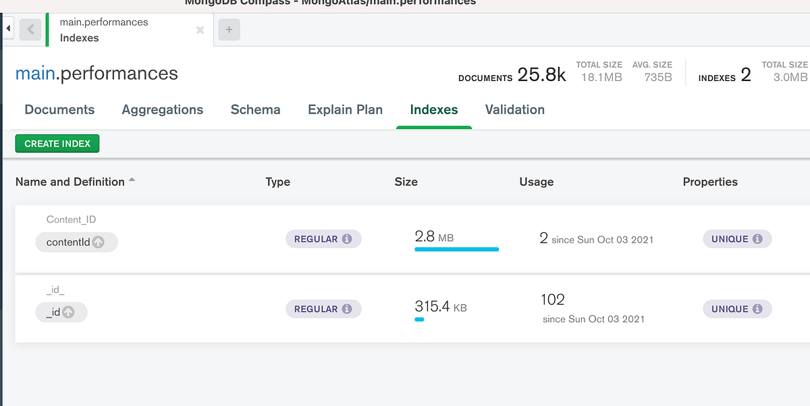Switch to the Documents tab

[x=59, y=109]
